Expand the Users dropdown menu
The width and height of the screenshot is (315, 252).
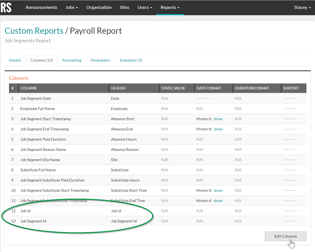(145, 7)
